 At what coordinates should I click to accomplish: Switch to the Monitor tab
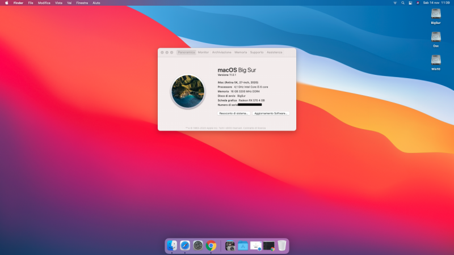coord(203,52)
